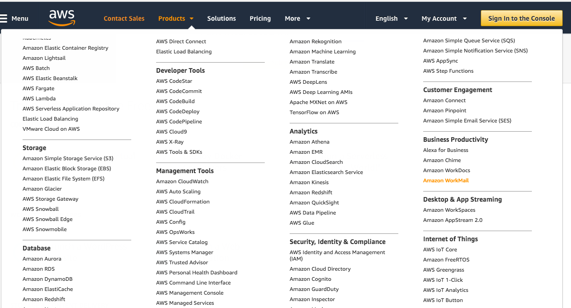Open the Solutions menu item

pyautogui.click(x=221, y=18)
